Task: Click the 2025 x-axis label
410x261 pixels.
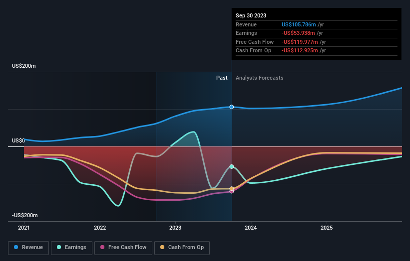Action: pyautogui.click(x=327, y=228)
